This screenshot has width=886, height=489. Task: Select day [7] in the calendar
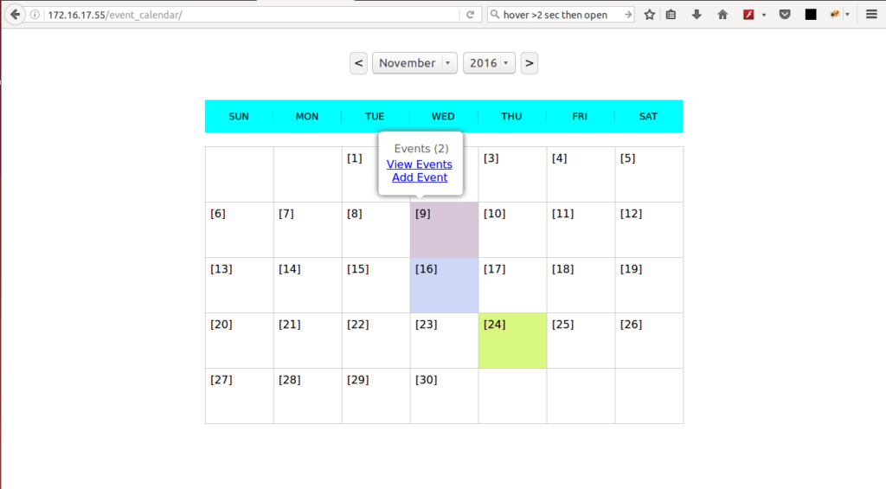(307, 229)
